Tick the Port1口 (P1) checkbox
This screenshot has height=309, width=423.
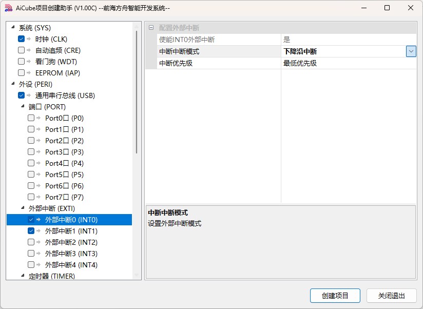click(31, 129)
